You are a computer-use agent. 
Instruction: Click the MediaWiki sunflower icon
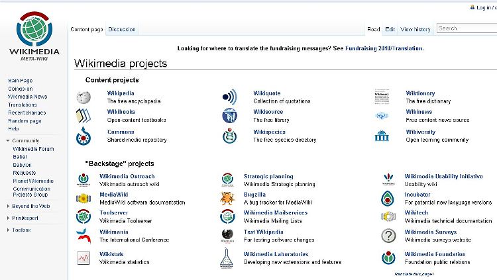point(83,198)
